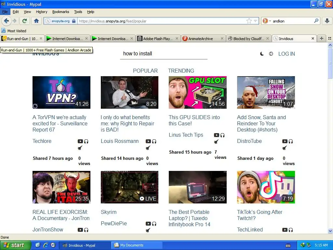This screenshot has width=333, height=250.
Task: Click headphones audio icon for DistroTube
Action: 291,141
